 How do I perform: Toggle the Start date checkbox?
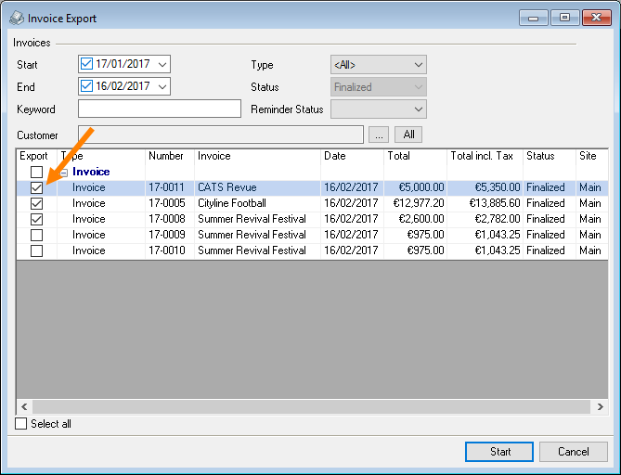point(87,64)
